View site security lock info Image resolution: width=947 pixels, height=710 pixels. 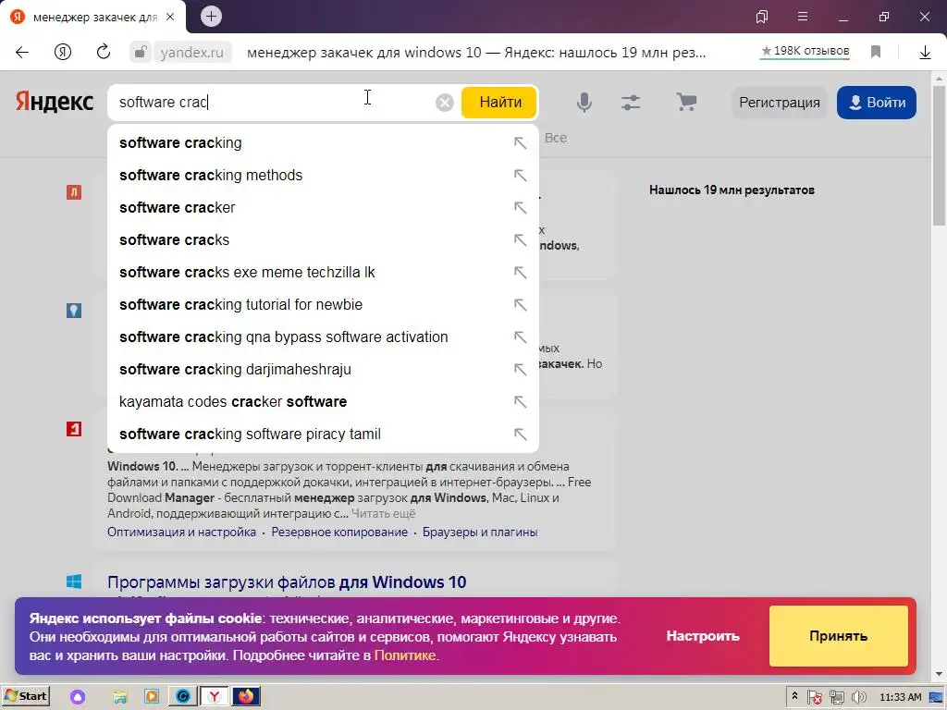(x=140, y=53)
